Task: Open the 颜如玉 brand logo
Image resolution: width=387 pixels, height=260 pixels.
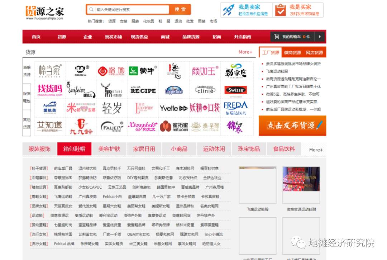Action: click(205, 71)
